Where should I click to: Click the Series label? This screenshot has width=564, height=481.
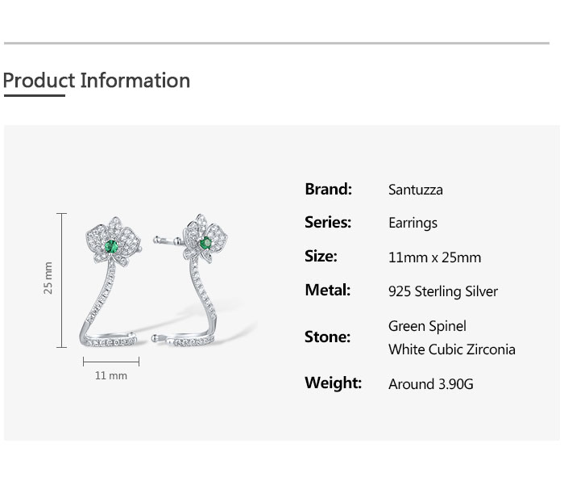coord(328,222)
